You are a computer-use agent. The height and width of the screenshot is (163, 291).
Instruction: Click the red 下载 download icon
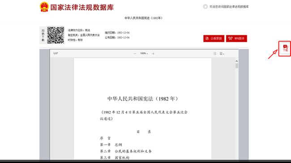coord(285,48)
